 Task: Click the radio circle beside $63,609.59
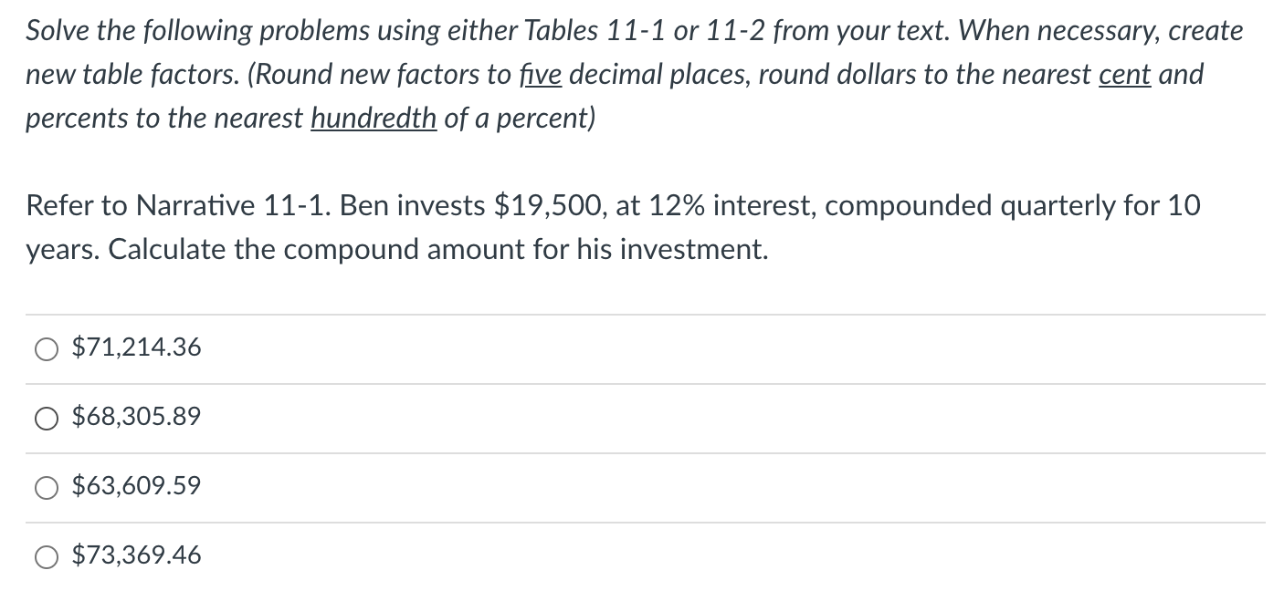click(46, 487)
